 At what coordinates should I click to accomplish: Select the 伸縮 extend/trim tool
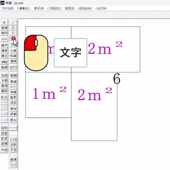pos(13,92)
